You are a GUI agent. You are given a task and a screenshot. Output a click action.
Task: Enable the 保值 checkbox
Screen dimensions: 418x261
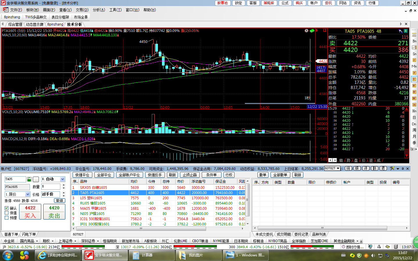(x=7, y=213)
